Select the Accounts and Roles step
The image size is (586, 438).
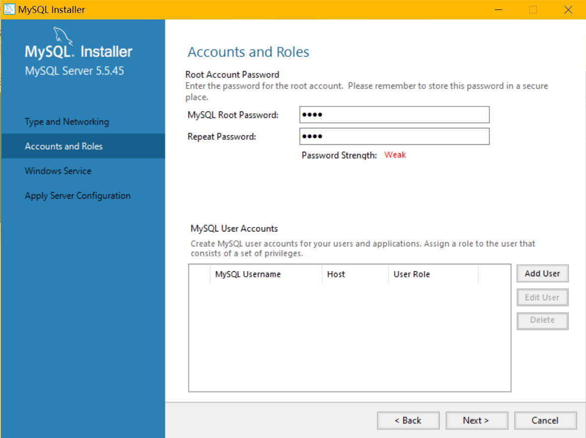pos(64,146)
